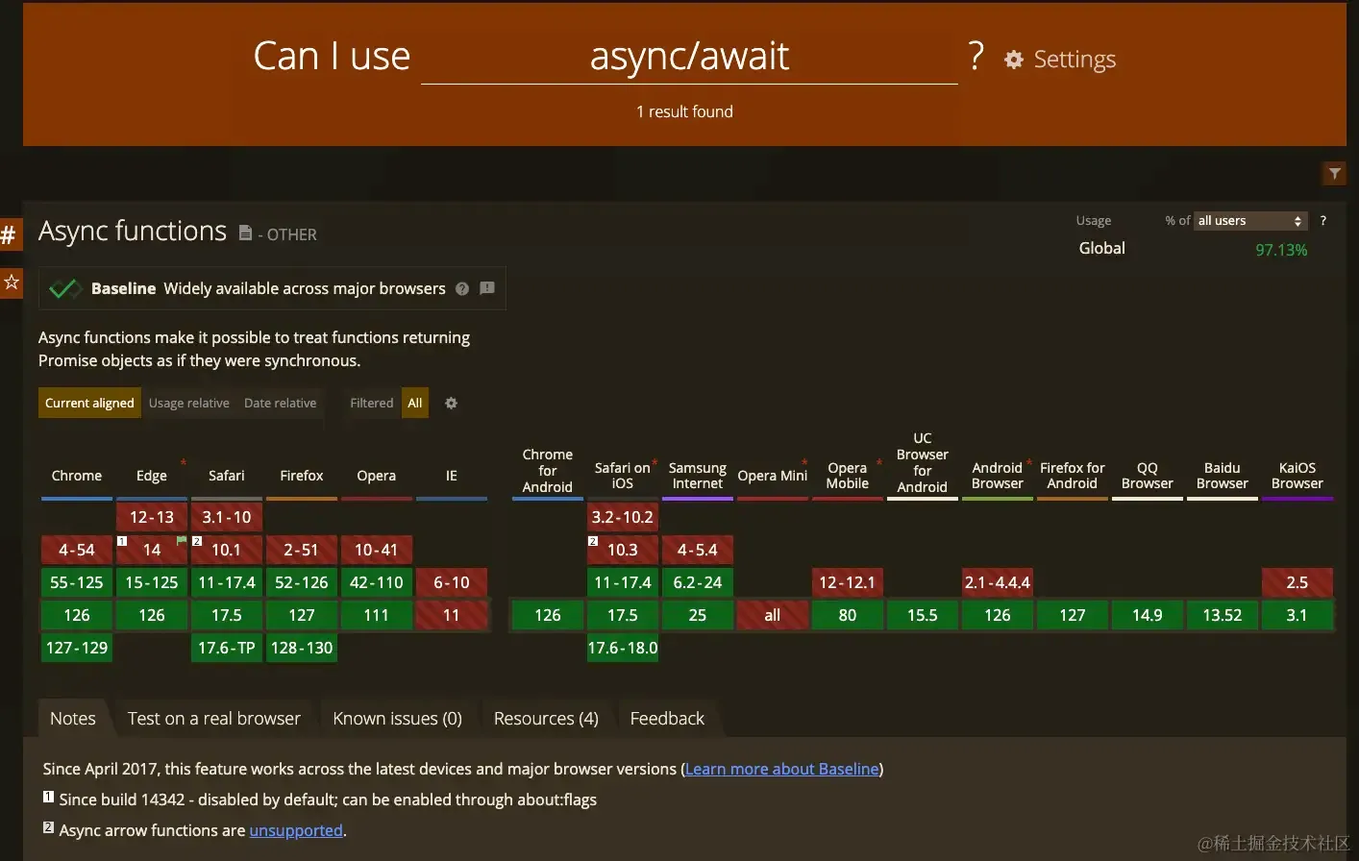Select Firefox 128-130 cell
This screenshot has height=861, width=1359.
(302, 648)
